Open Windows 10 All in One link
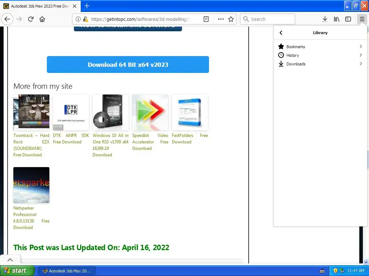The height and width of the screenshot is (276, 369). click(110, 145)
